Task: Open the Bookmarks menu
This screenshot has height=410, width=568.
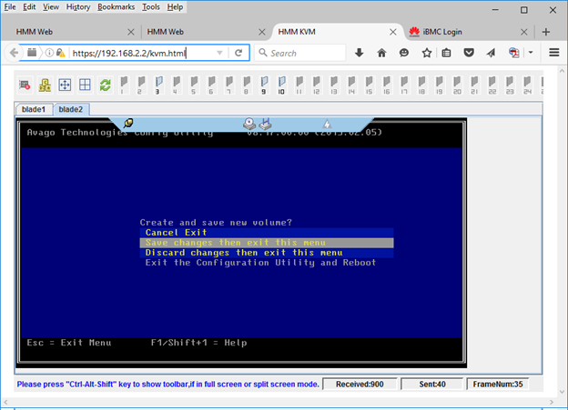Action: click(x=116, y=7)
